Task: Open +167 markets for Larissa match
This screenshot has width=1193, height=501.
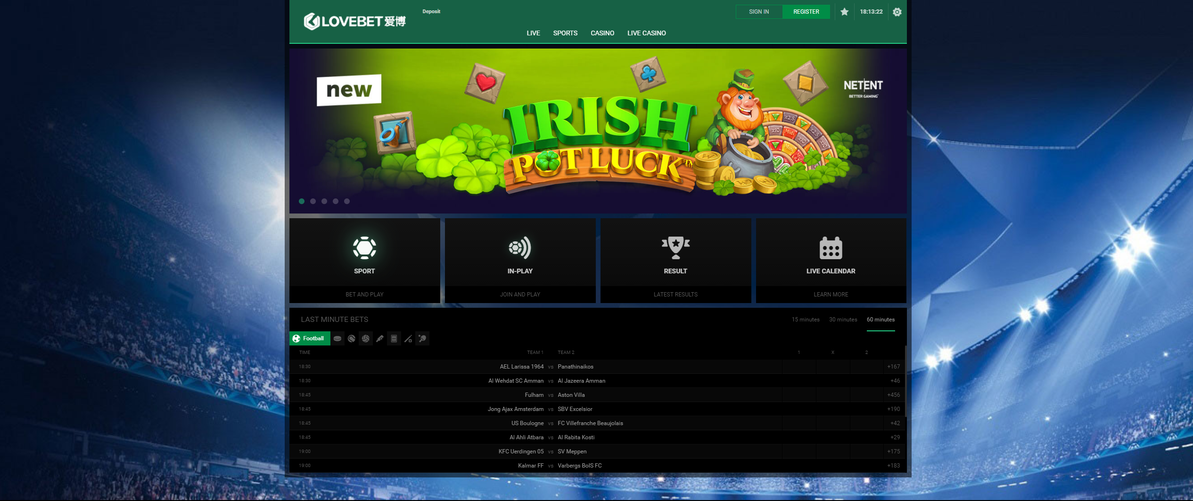Action: point(893,367)
